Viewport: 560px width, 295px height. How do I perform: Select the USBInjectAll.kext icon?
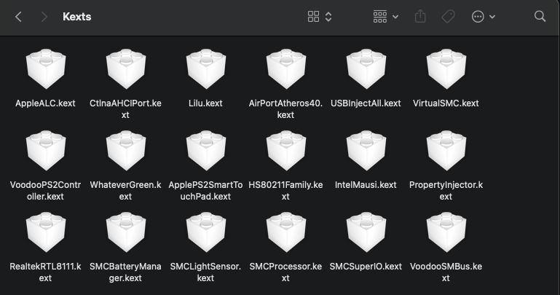tap(366, 69)
